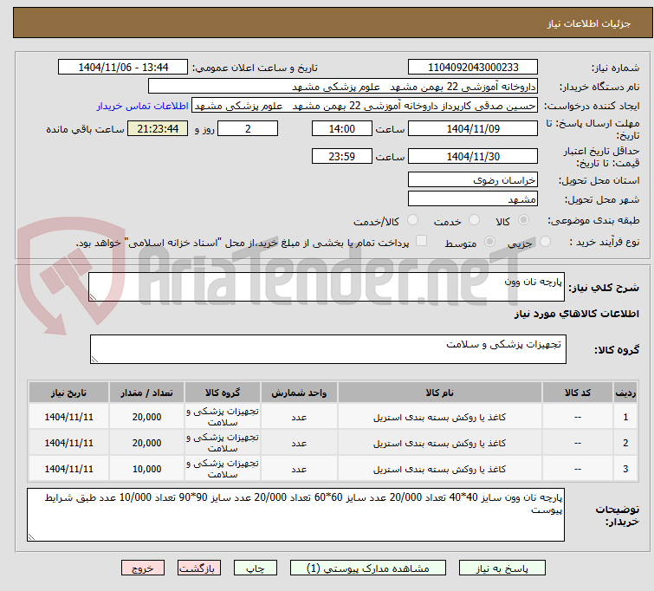Click unit عدد in row 2
The height and width of the screenshot is (591, 654).
pyautogui.click(x=299, y=443)
